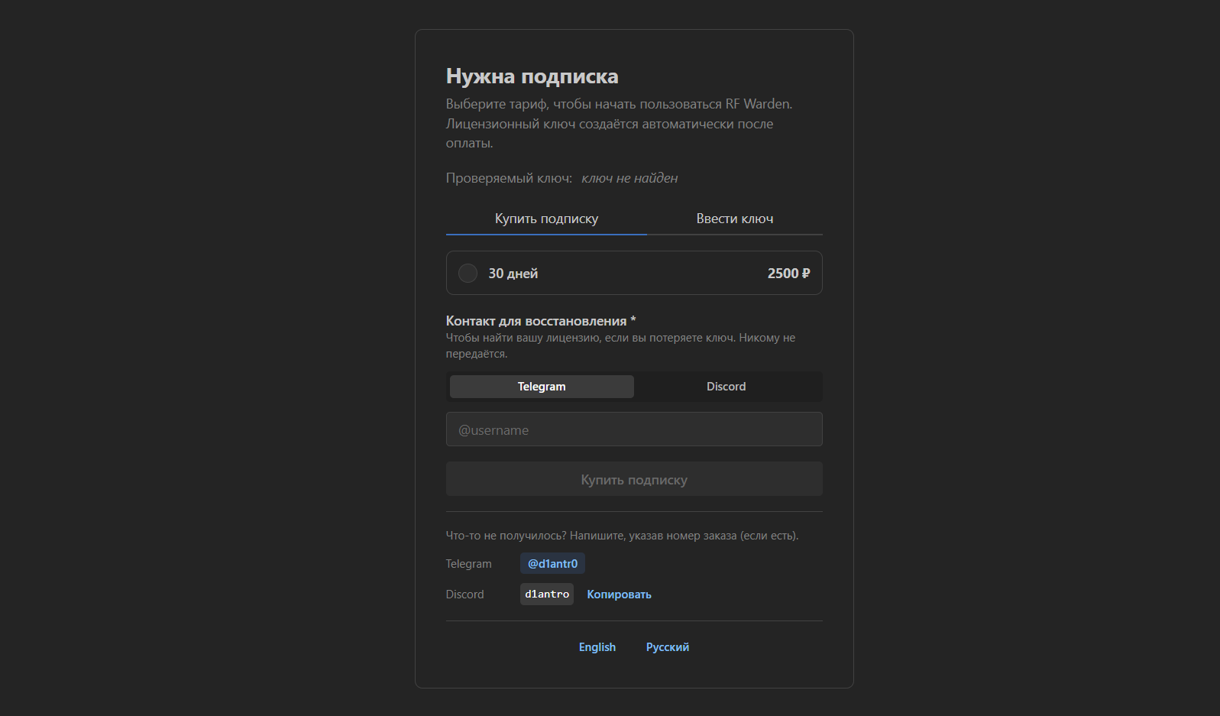Click the d1antro Discord handle chip

click(547, 594)
